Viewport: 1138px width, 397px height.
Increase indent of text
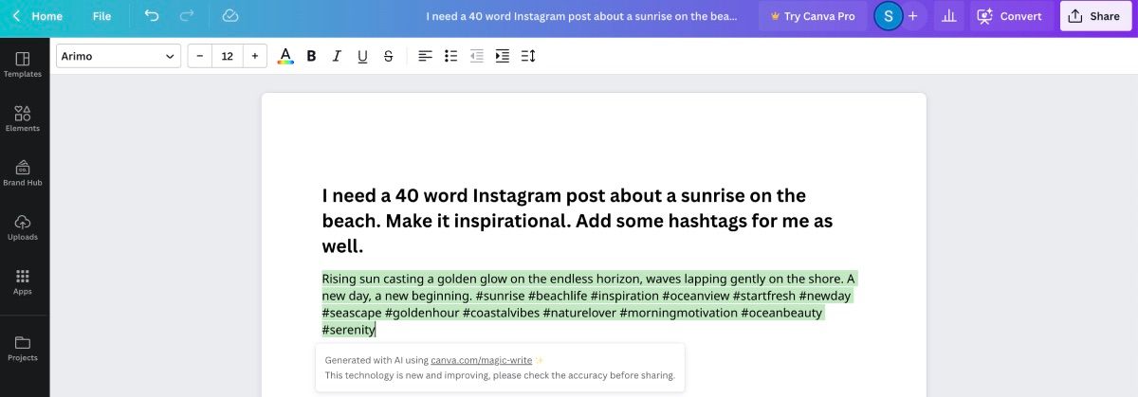503,56
